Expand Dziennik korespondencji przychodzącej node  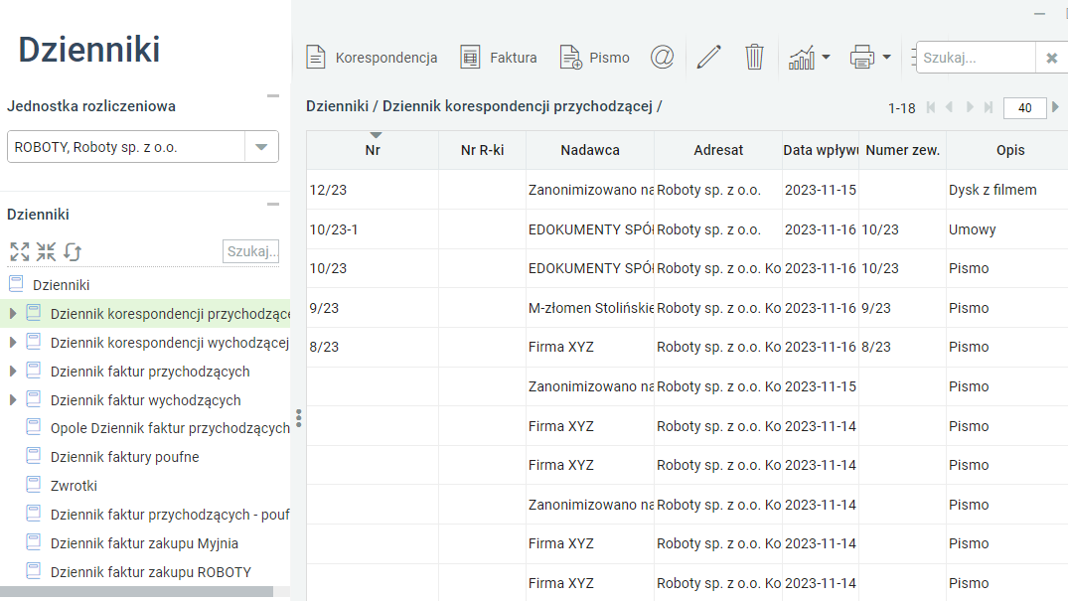pos(13,314)
